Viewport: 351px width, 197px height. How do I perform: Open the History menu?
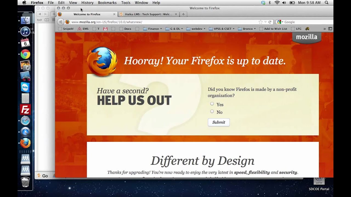tap(87, 2)
